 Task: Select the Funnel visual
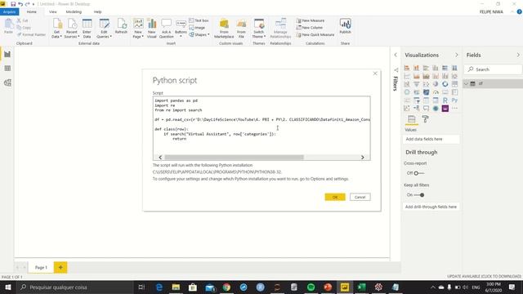click(417, 84)
